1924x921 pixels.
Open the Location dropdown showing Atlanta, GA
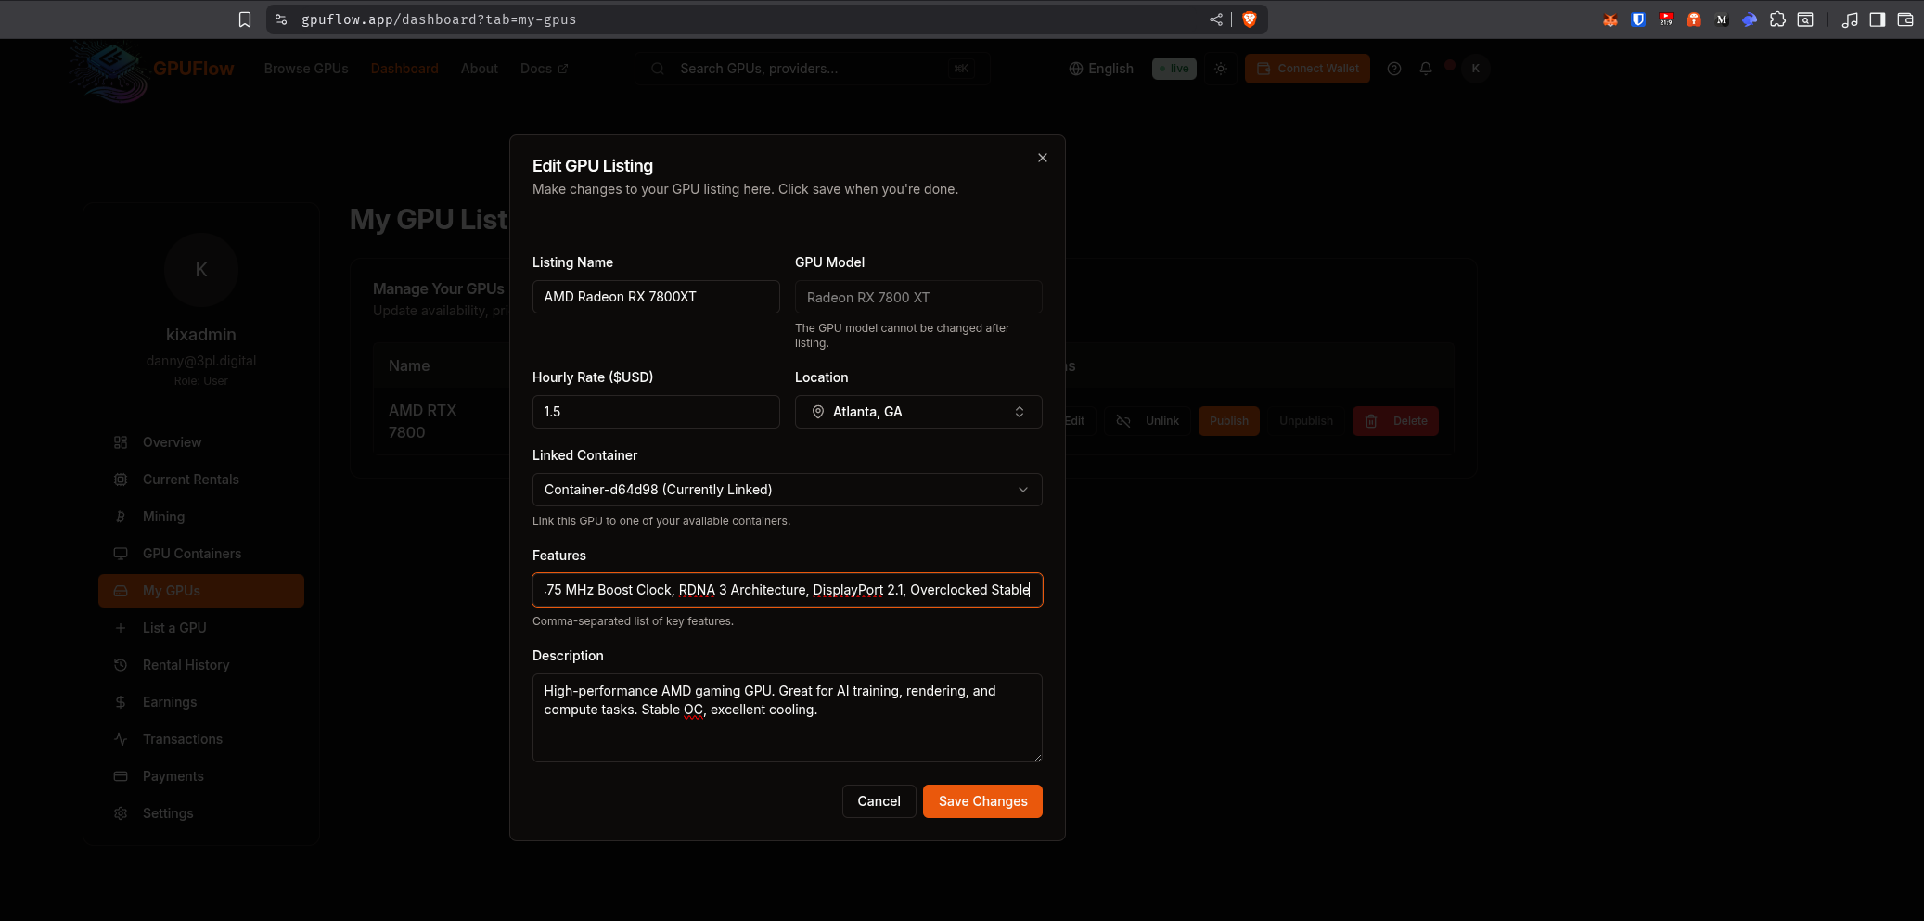918,412
